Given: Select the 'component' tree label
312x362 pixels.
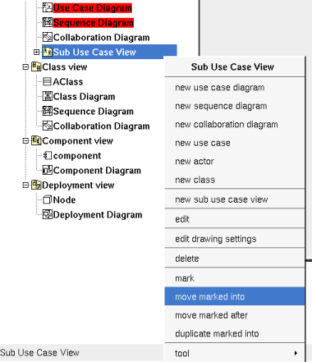Looking at the screenshot, I should [x=77, y=156].
